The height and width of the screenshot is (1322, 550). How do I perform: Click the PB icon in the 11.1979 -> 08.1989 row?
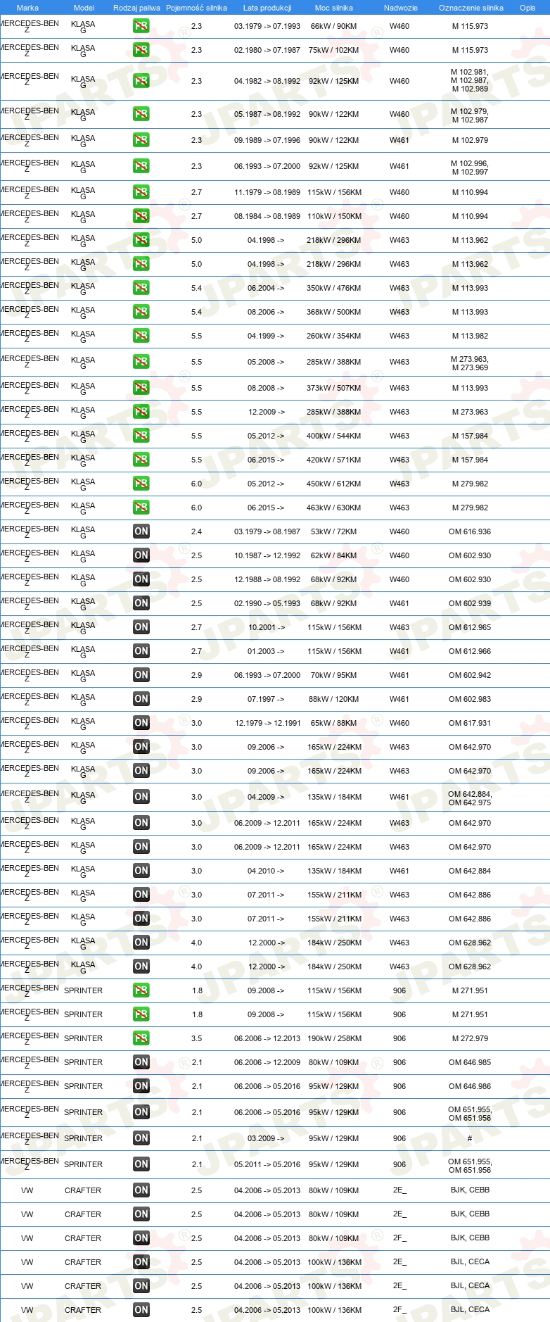point(141,192)
